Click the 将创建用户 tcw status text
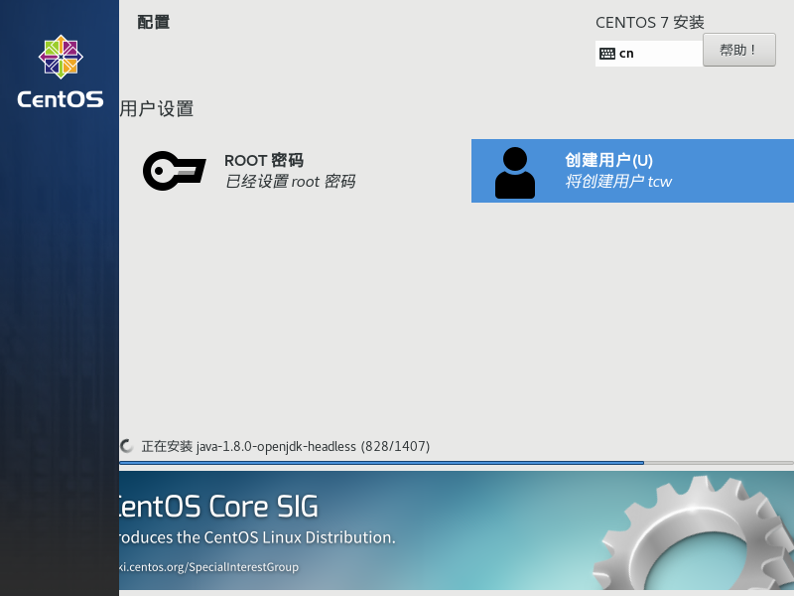The width and height of the screenshot is (794, 596). tap(618, 182)
